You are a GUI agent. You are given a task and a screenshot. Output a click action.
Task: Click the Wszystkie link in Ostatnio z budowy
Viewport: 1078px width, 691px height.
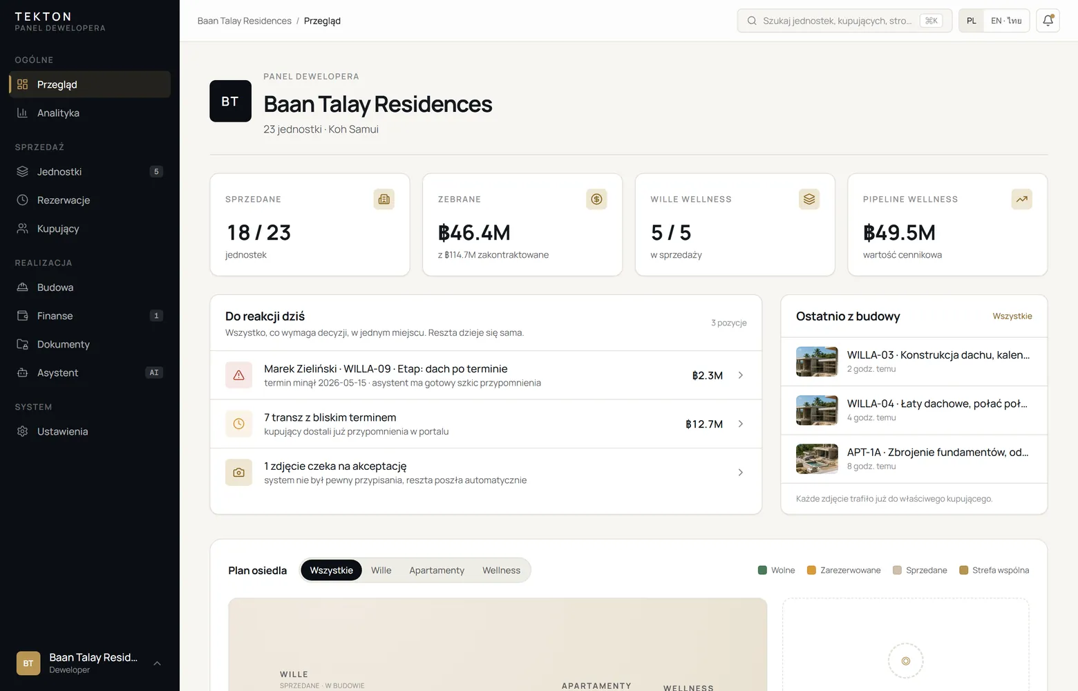click(x=1012, y=316)
